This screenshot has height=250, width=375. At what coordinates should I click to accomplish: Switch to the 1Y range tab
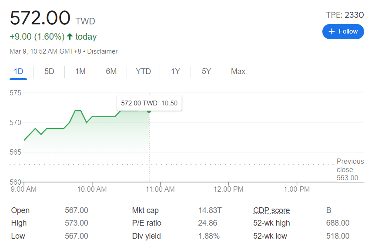[175, 71]
